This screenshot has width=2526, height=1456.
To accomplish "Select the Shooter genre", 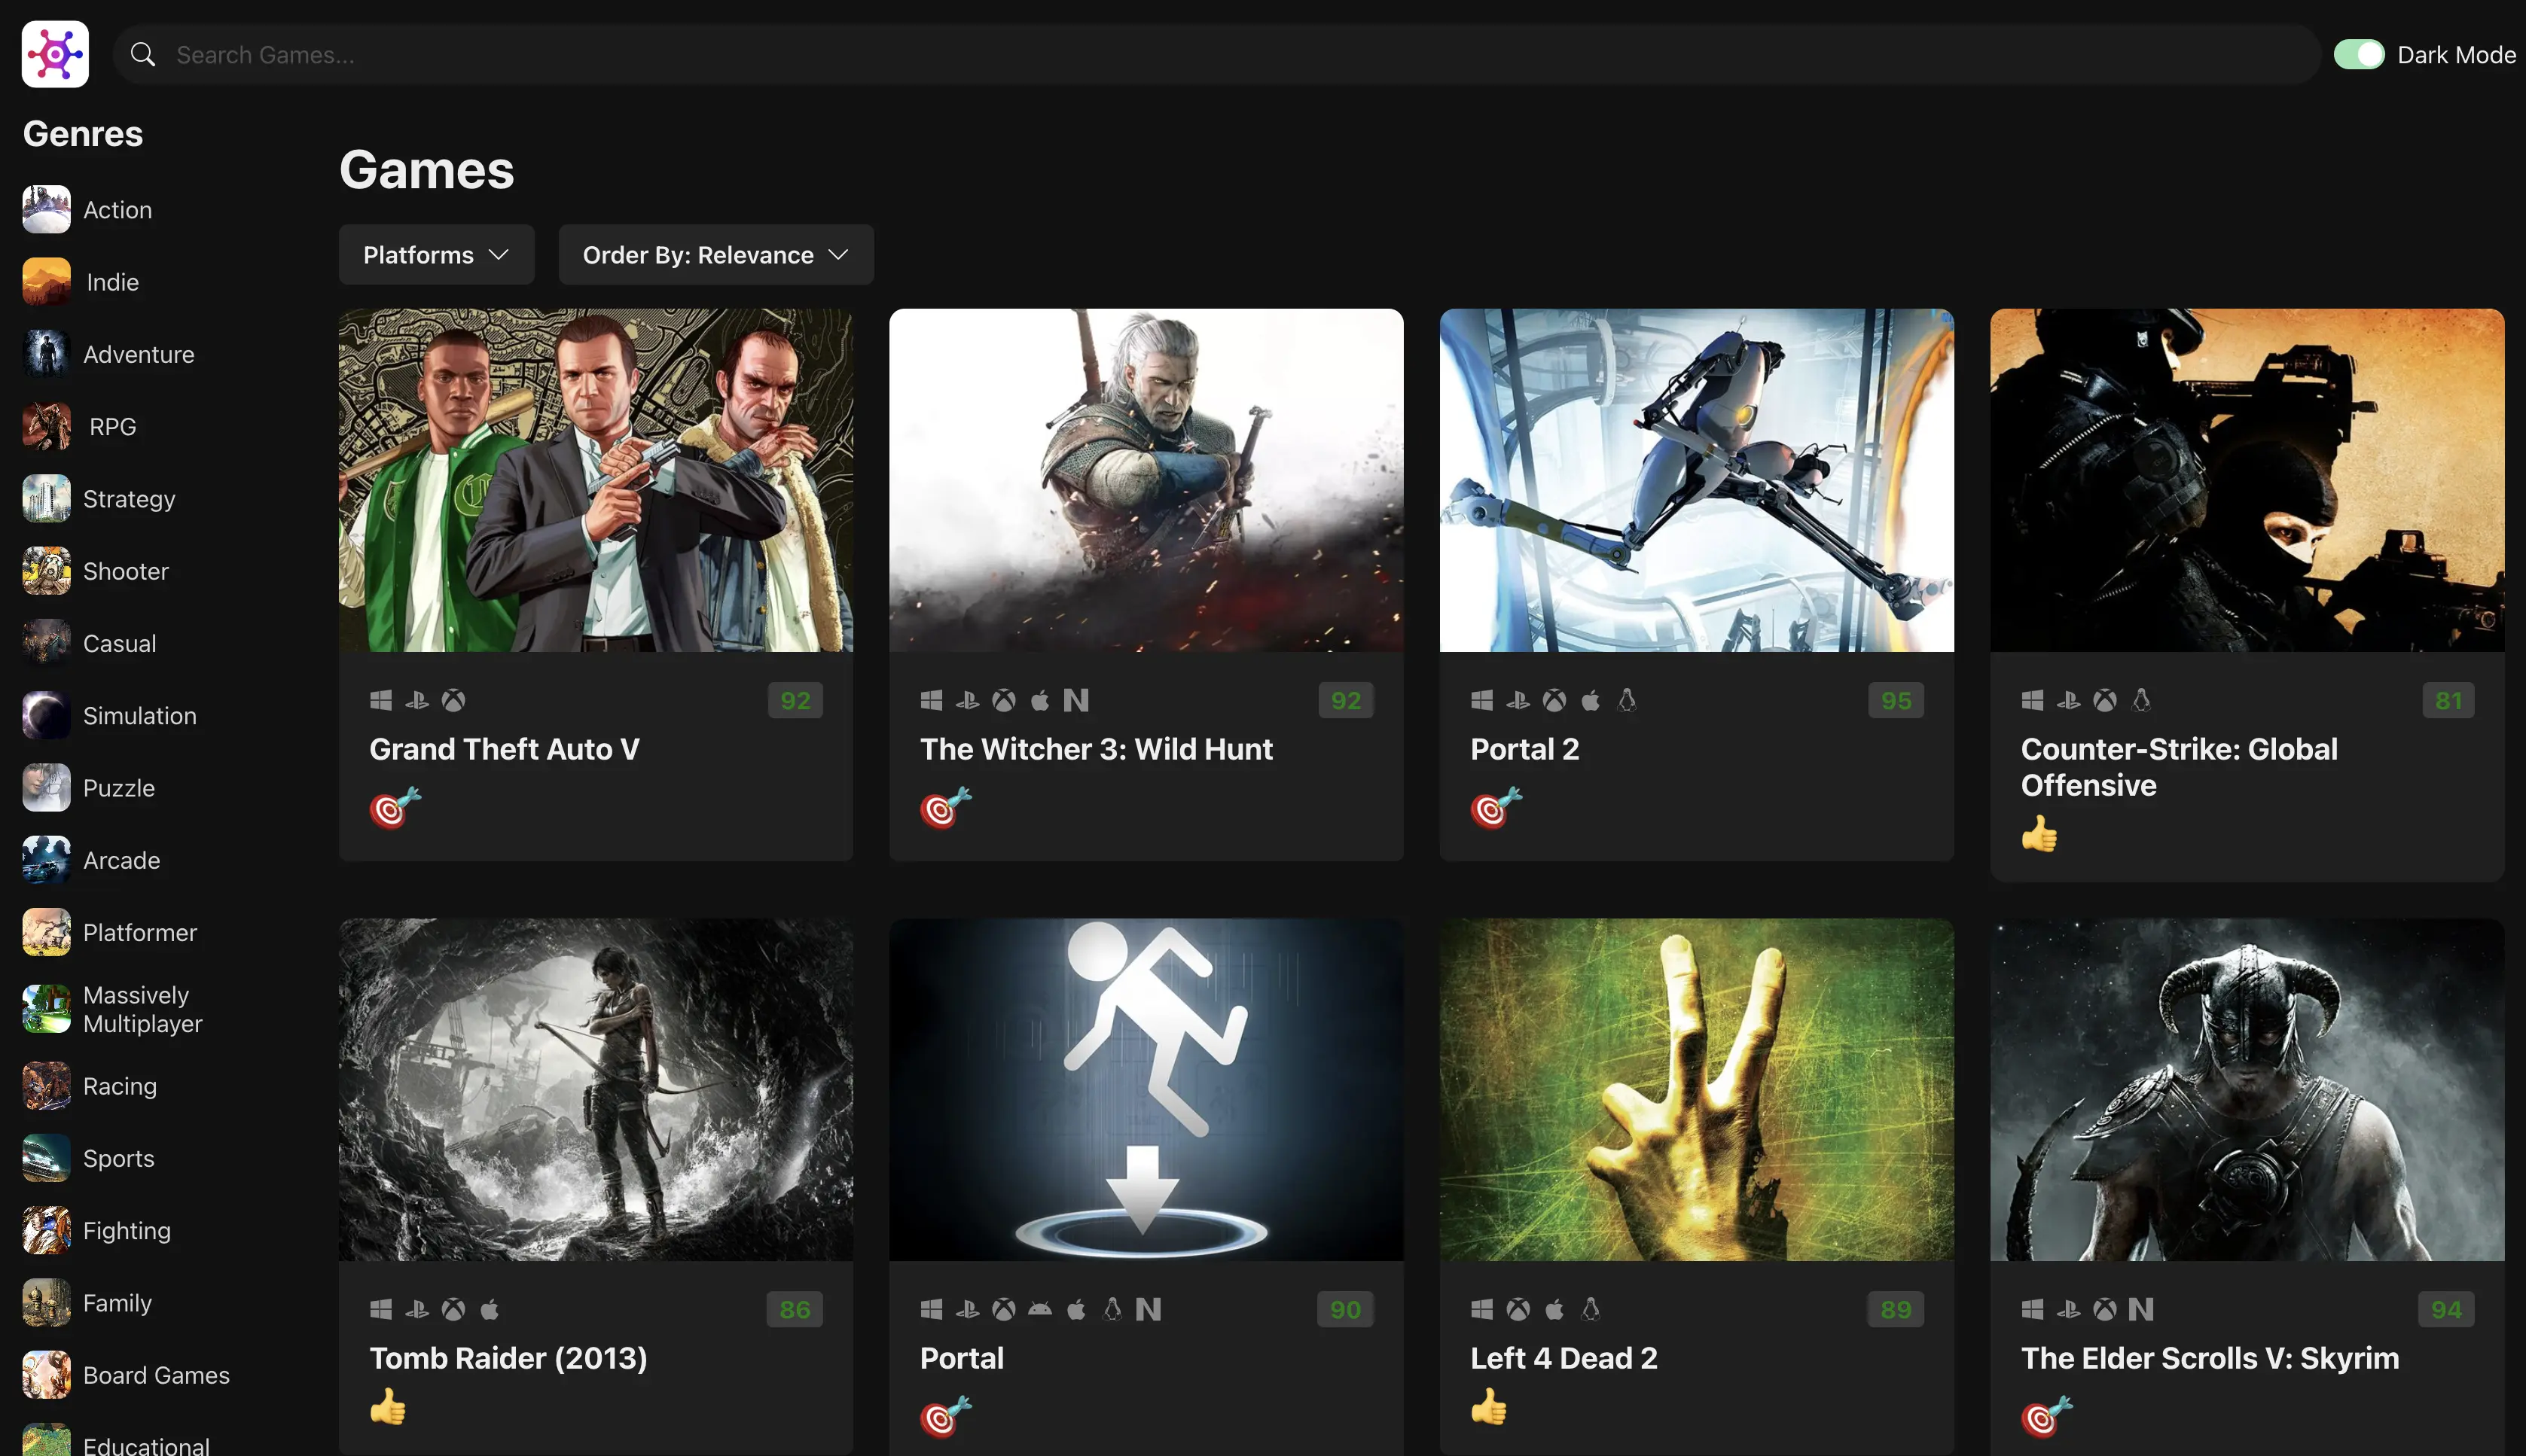I will tap(125, 571).
